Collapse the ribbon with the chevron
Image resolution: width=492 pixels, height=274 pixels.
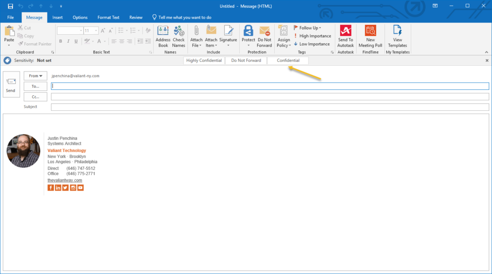tap(486, 52)
